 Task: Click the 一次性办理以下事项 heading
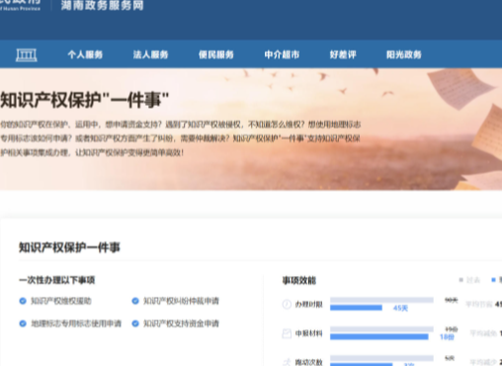point(57,280)
